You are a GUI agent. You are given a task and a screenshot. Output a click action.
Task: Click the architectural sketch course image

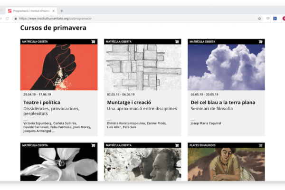(x=142, y=67)
